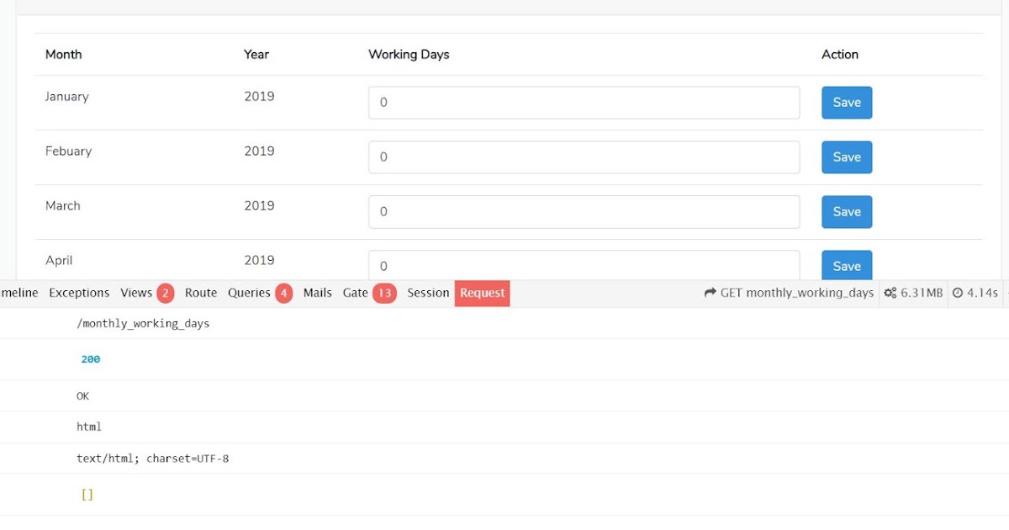The image size is (1009, 530).
Task: Open the Session tab
Action: coord(428,293)
